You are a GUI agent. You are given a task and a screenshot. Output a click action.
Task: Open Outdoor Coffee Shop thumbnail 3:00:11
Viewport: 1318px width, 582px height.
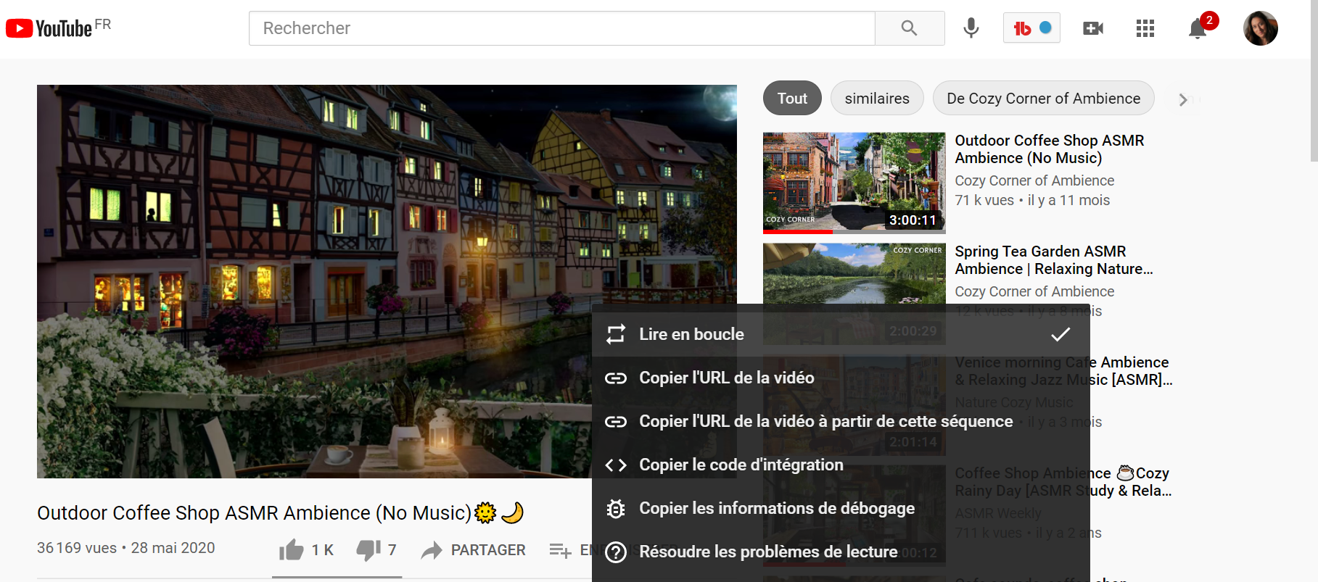[854, 183]
